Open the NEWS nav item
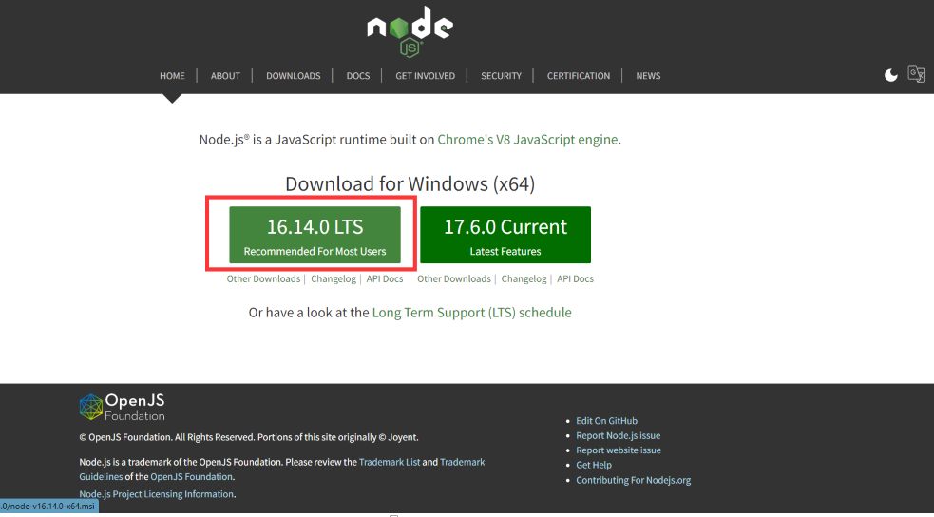Viewport: 934px width, 517px height. tap(648, 76)
